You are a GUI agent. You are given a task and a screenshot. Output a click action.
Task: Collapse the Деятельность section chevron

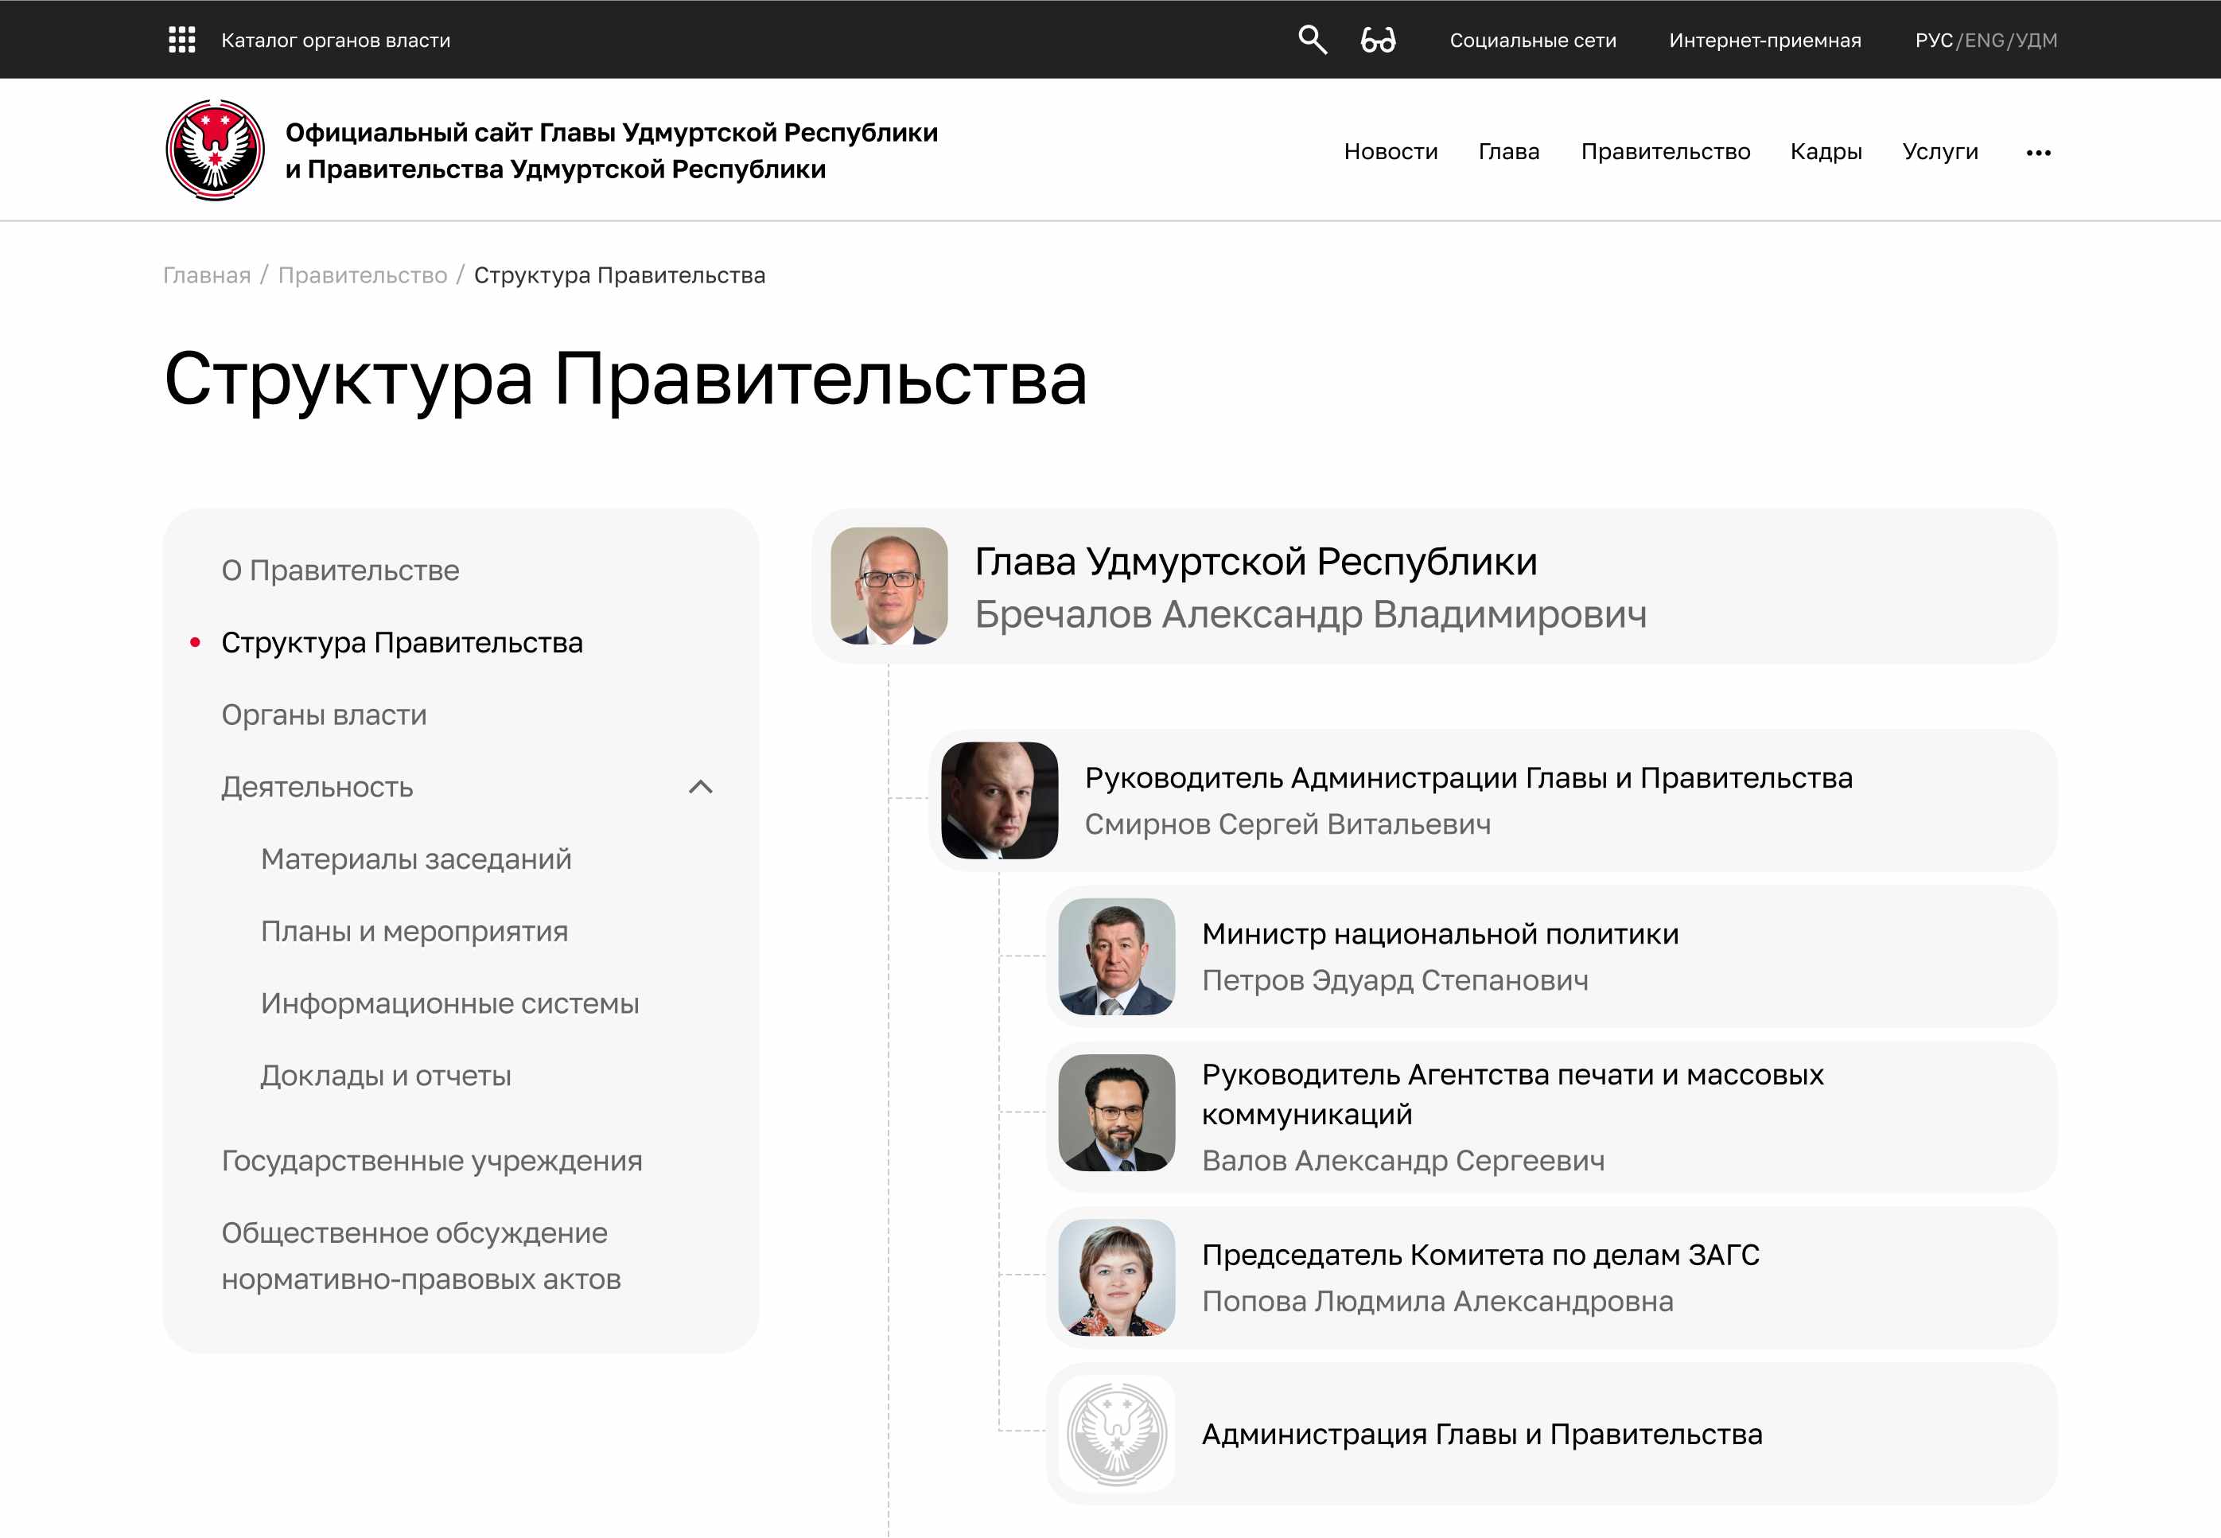coord(701,786)
